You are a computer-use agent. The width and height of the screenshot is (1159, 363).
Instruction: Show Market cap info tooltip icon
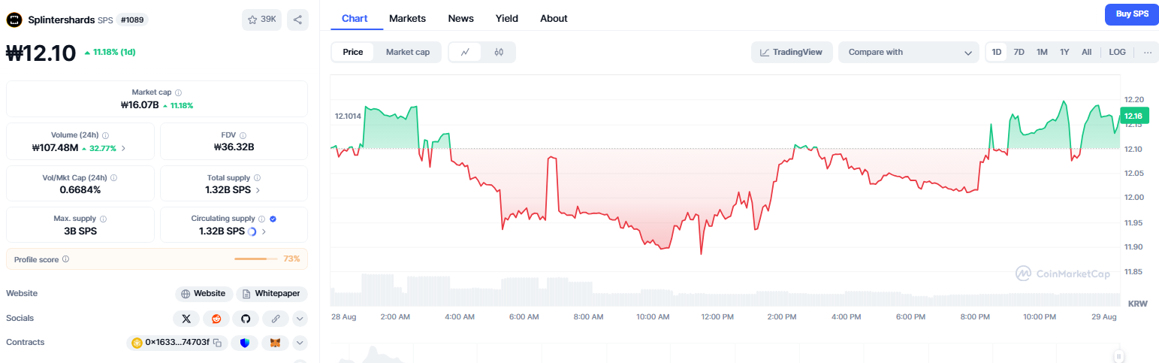point(178,92)
